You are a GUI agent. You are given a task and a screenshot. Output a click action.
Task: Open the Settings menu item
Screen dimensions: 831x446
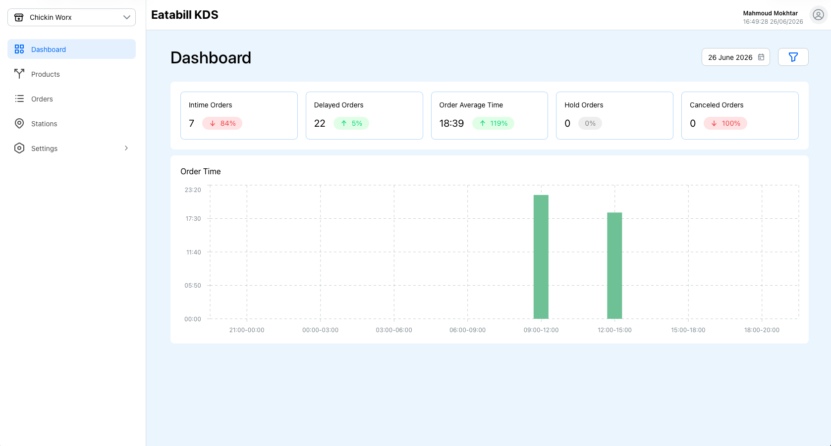coord(71,148)
